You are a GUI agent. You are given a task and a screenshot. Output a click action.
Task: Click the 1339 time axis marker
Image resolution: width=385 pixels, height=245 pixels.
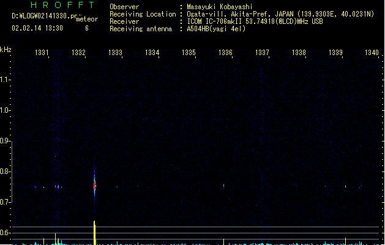(x=335, y=52)
